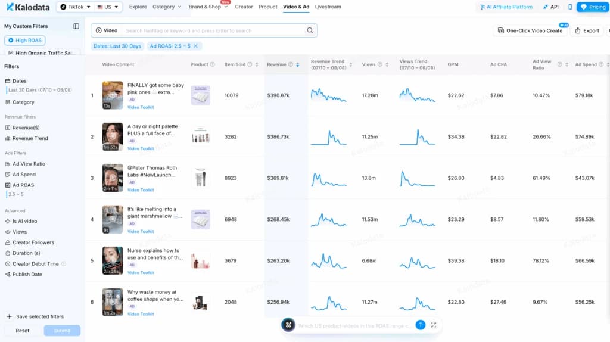Select High Organic Traffic Sal... custom filter
Screen dimensions: 610x342
[42, 52]
